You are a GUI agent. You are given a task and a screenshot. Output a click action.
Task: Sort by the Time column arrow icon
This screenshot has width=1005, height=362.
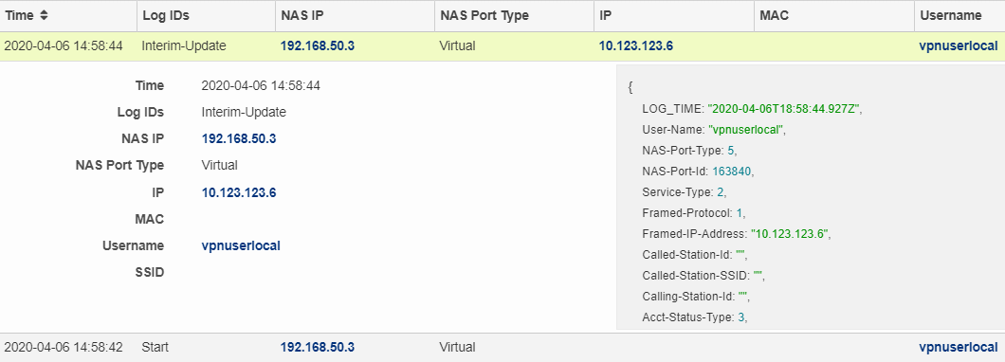click(x=44, y=15)
